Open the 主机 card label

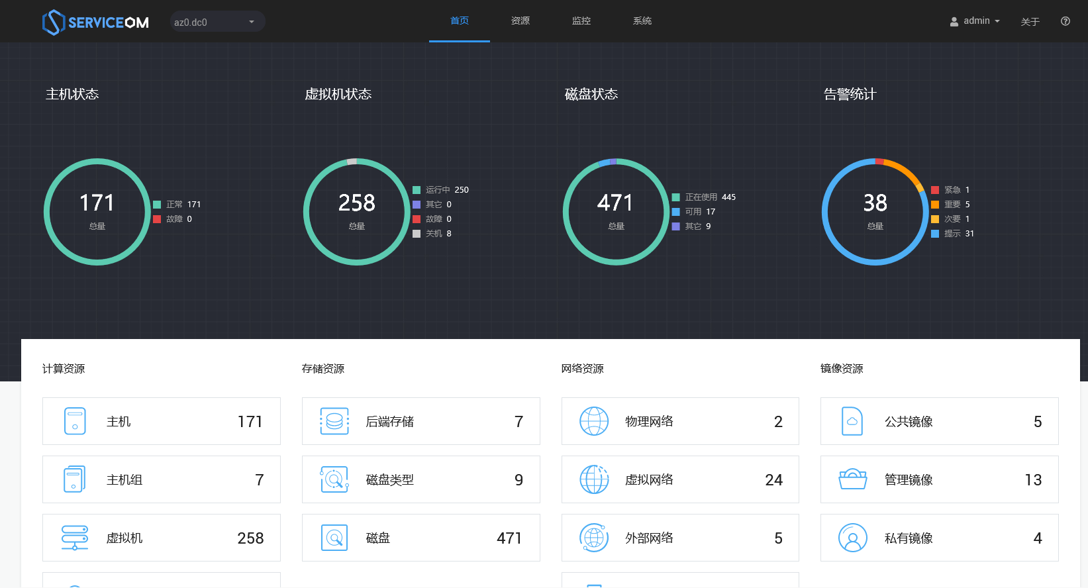119,422
